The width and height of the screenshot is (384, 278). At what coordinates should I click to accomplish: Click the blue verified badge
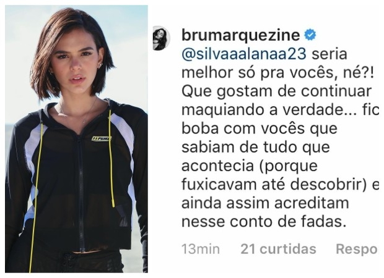click(x=310, y=35)
